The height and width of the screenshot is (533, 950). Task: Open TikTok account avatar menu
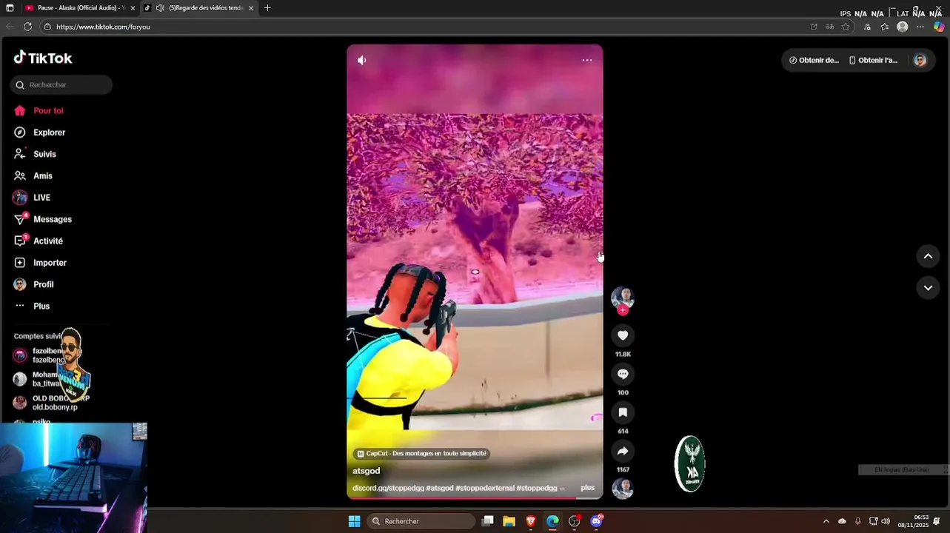(920, 61)
